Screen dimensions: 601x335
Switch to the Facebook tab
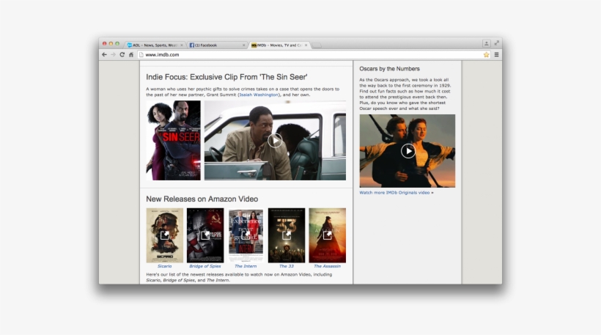(x=214, y=45)
